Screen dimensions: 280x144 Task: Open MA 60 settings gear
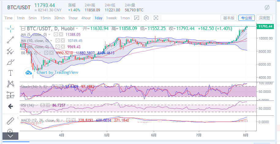pos(57,47)
